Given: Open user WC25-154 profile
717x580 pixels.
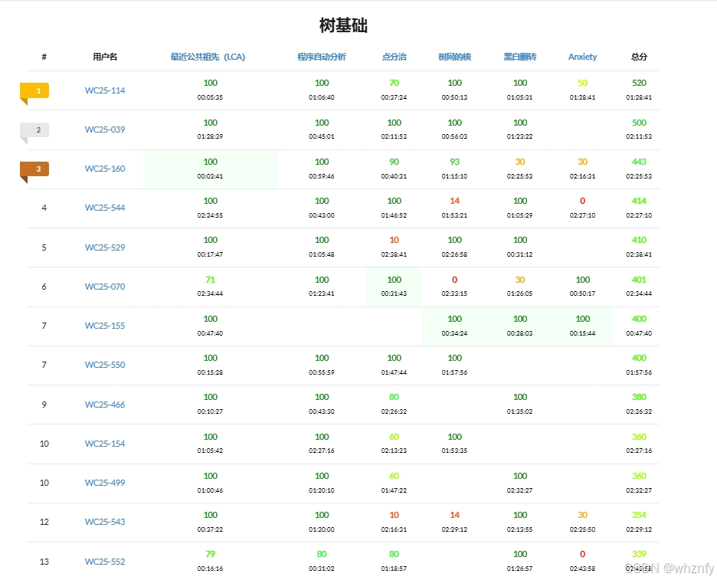Looking at the screenshot, I should click(105, 444).
